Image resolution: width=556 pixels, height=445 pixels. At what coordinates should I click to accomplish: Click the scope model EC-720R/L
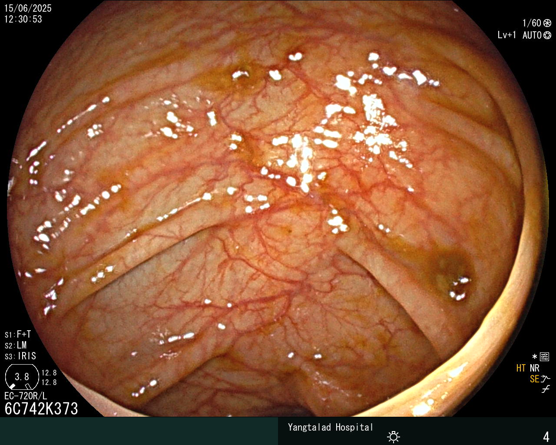(x=26, y=396)
